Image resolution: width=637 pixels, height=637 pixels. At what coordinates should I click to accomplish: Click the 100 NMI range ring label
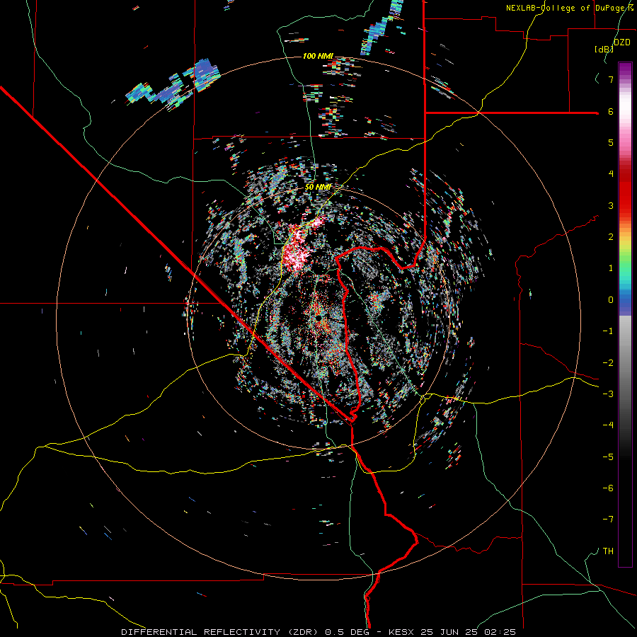tap(318, 56)
